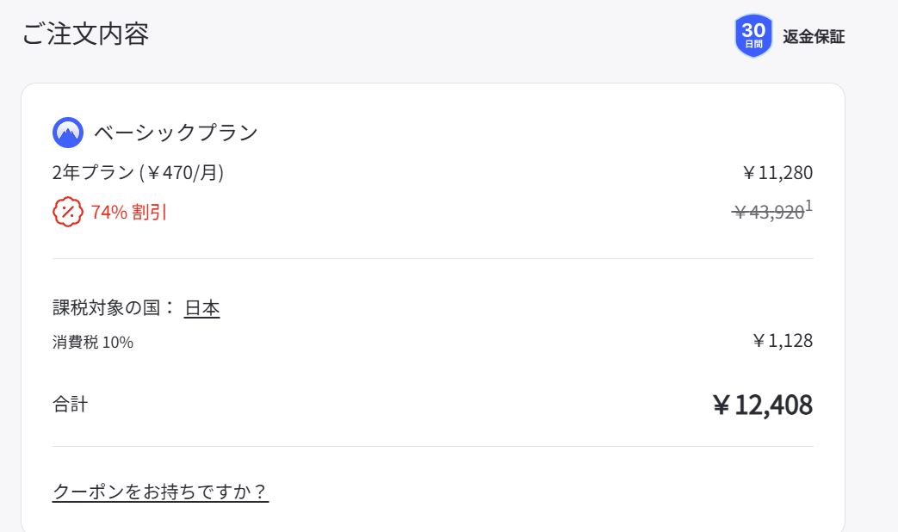
Task: Click the ¥11,280 plan price
Action: 777,173
